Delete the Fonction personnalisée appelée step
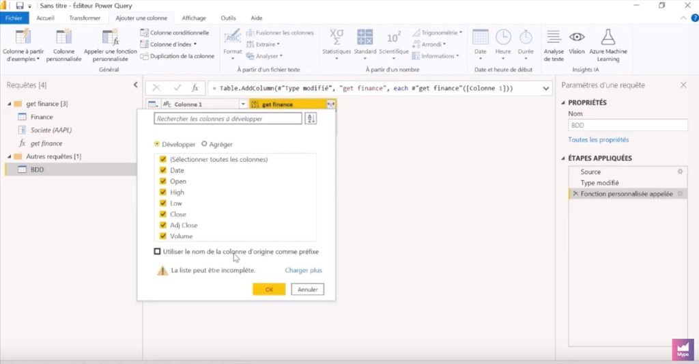699x364 pixels. (575, 193)
